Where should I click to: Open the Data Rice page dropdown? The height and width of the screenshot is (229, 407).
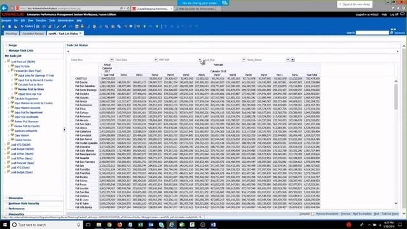point(112,60)
